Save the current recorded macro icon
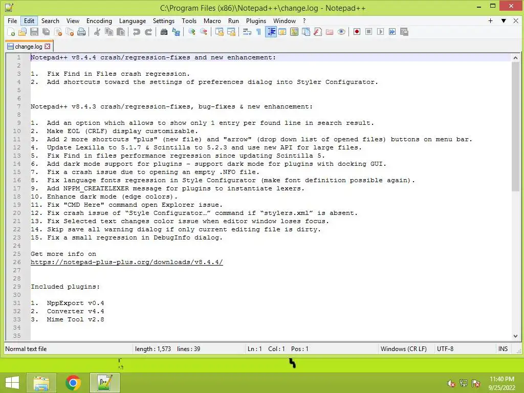The image size is (524, 393). tap(404, 32)
